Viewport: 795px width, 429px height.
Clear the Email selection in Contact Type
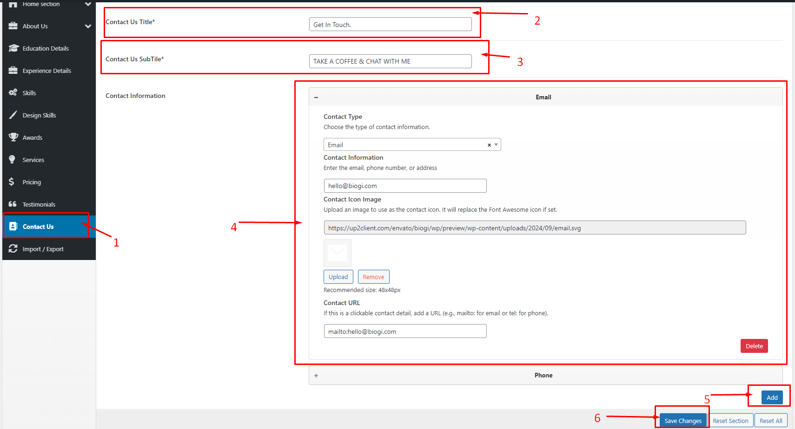[x=489, y=145]
